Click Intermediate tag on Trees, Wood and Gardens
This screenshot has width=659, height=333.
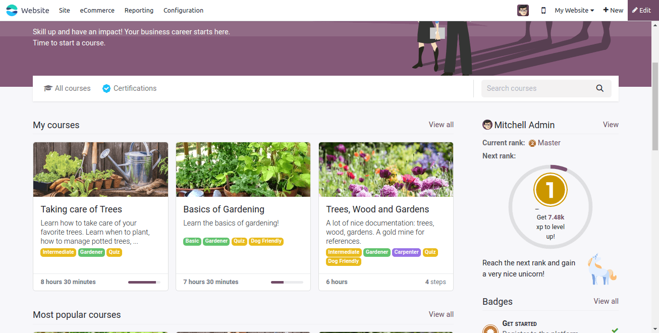(x=344, y=252)
